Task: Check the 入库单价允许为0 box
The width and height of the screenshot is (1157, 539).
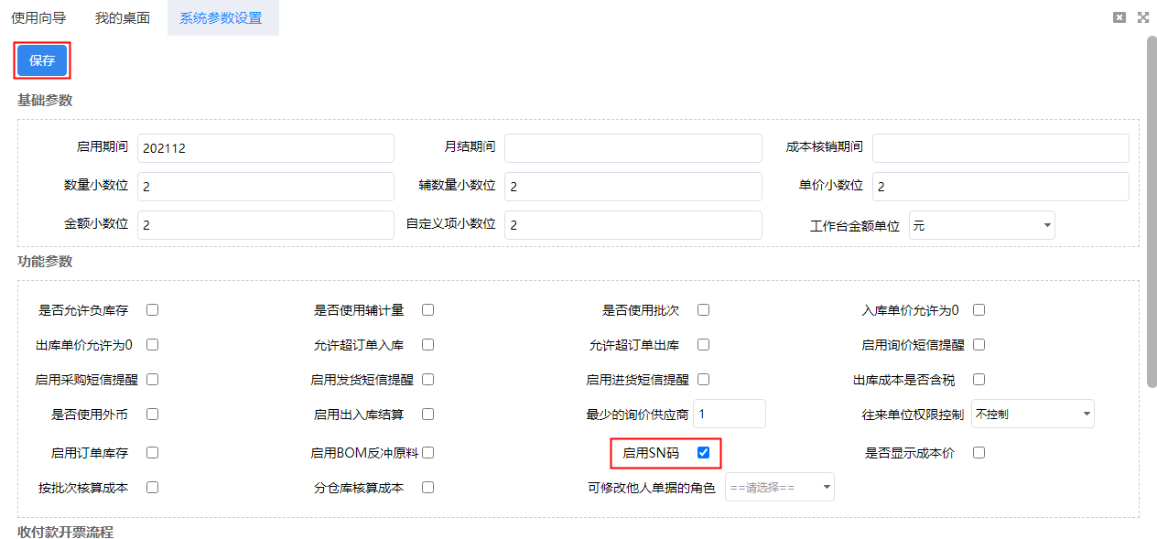Action: 979,309
